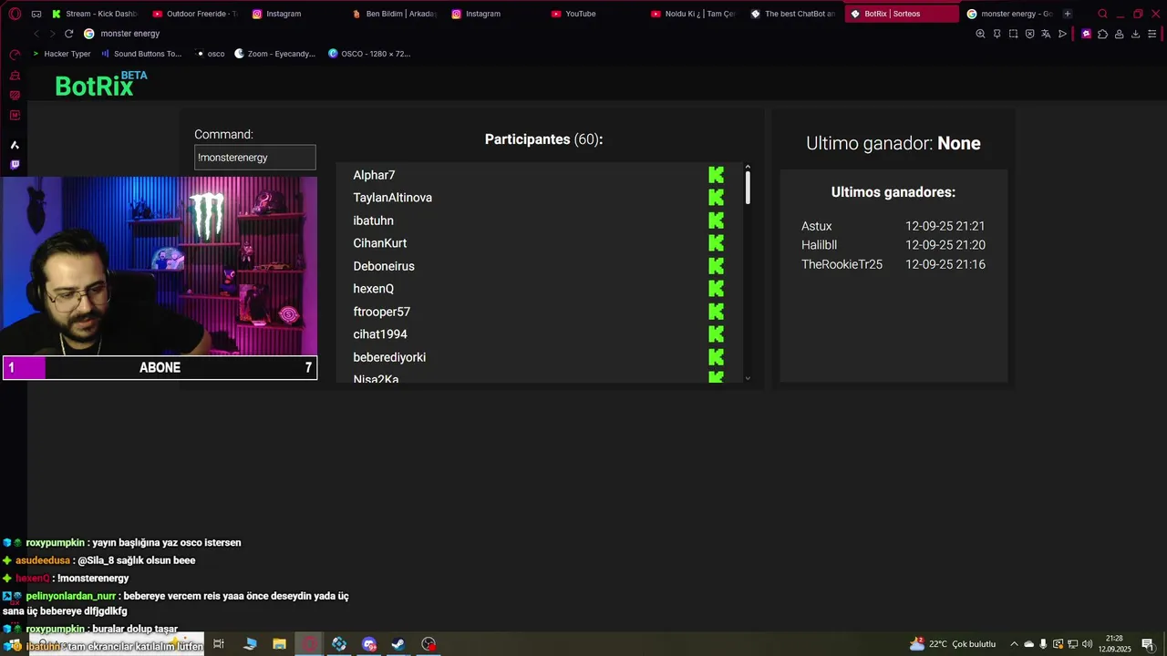Click the participants list scrollbar thumb
Viewport: 1167px width, 656px height.
748,188
